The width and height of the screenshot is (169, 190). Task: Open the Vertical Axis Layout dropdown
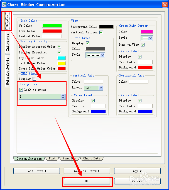coord(94,88)
